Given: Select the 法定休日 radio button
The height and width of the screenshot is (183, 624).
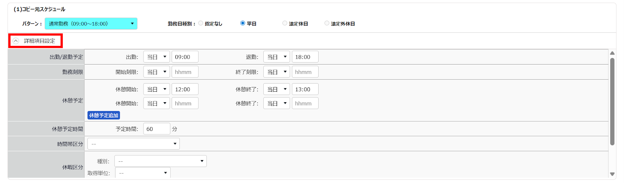Looking at the screenshot, I should pos(285,23).
